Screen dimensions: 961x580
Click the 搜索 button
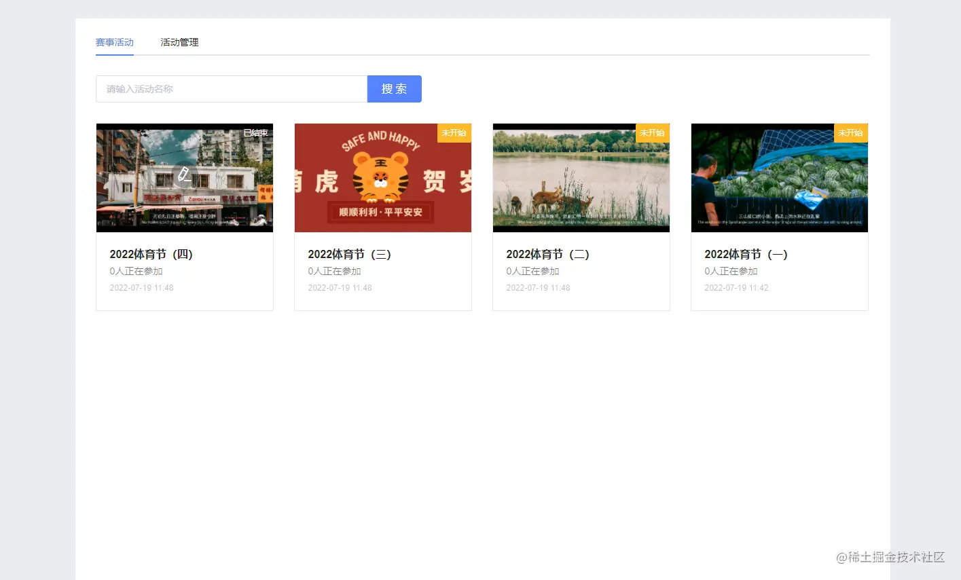click(395, 89)
